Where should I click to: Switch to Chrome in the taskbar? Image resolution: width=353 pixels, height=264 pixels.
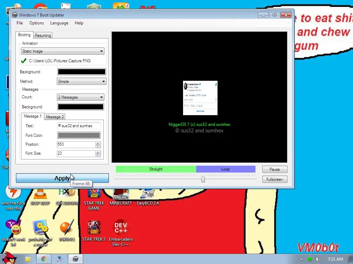pos(44,259)
